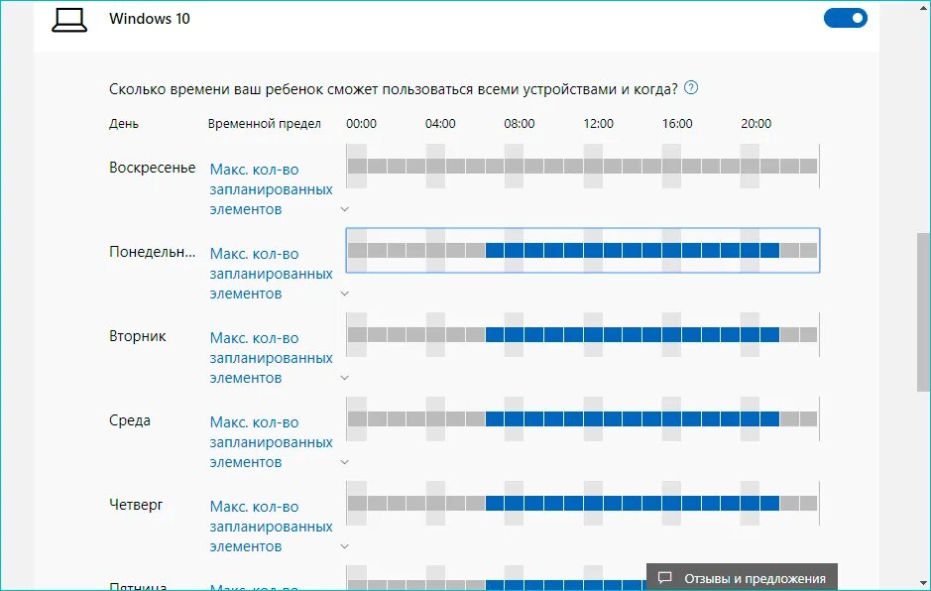Viewport: 931px width, 591px height.
Task: Click the 16:00 time header label
Action: tap(677, 124)
